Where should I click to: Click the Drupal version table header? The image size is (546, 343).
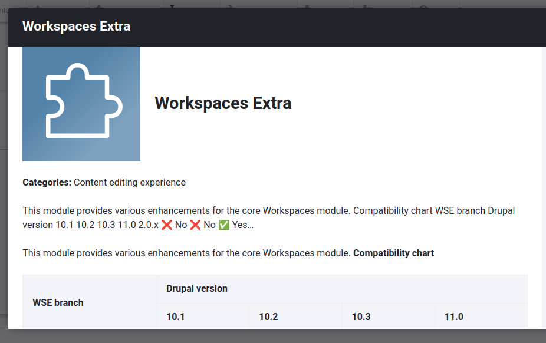click(x=197, y=289)
